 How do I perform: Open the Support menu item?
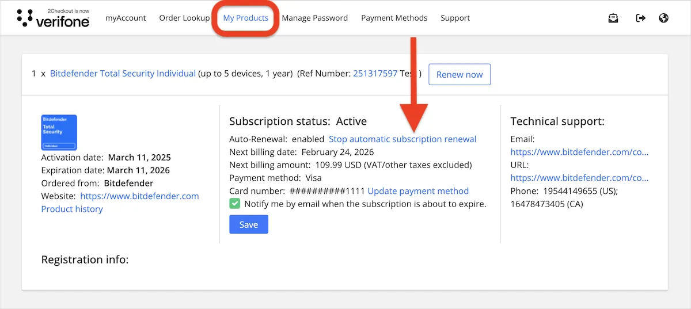[x=455, y=18]
